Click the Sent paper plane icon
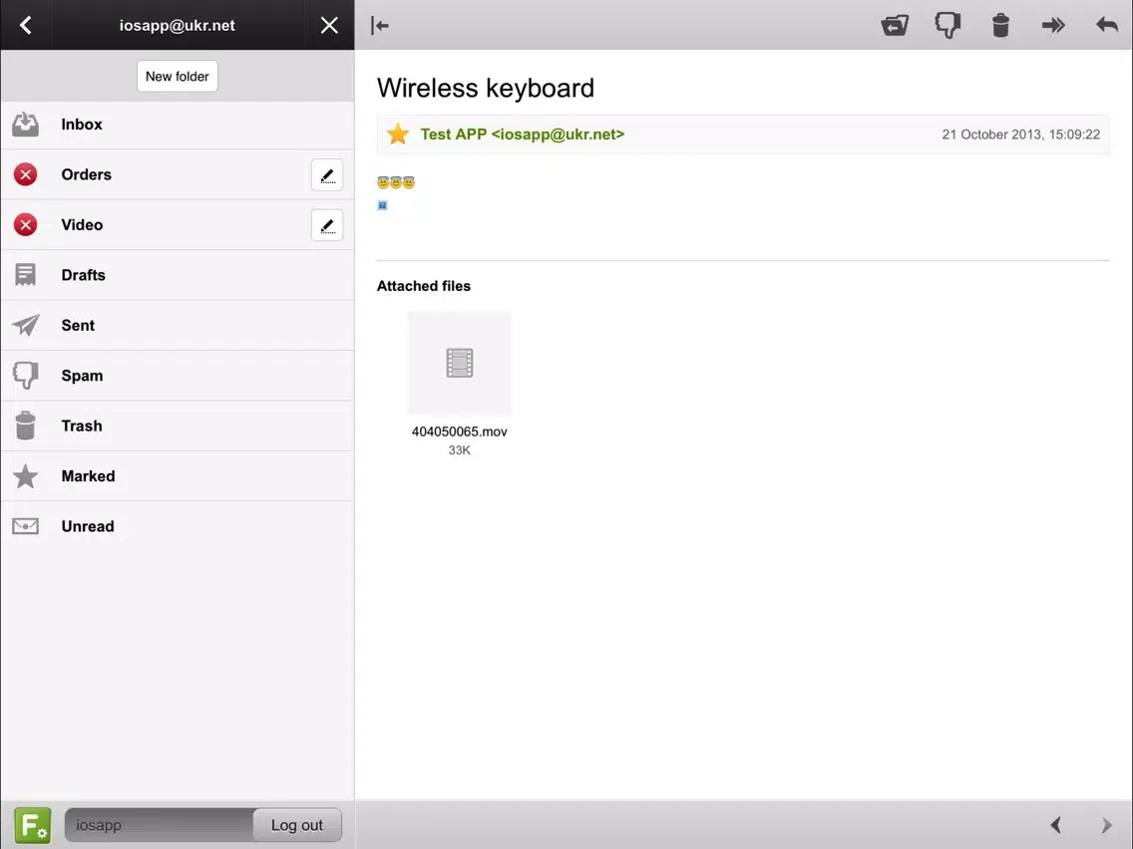This screenshot has height=849, width=1133. pos(25,326)
